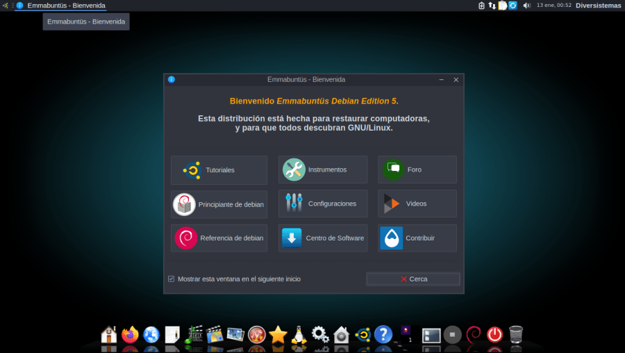
Task: Open Referencia de debian swirl icon
Action: tap(185, 238)
